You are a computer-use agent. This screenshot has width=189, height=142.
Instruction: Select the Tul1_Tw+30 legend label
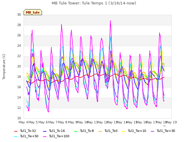point(166,131)
